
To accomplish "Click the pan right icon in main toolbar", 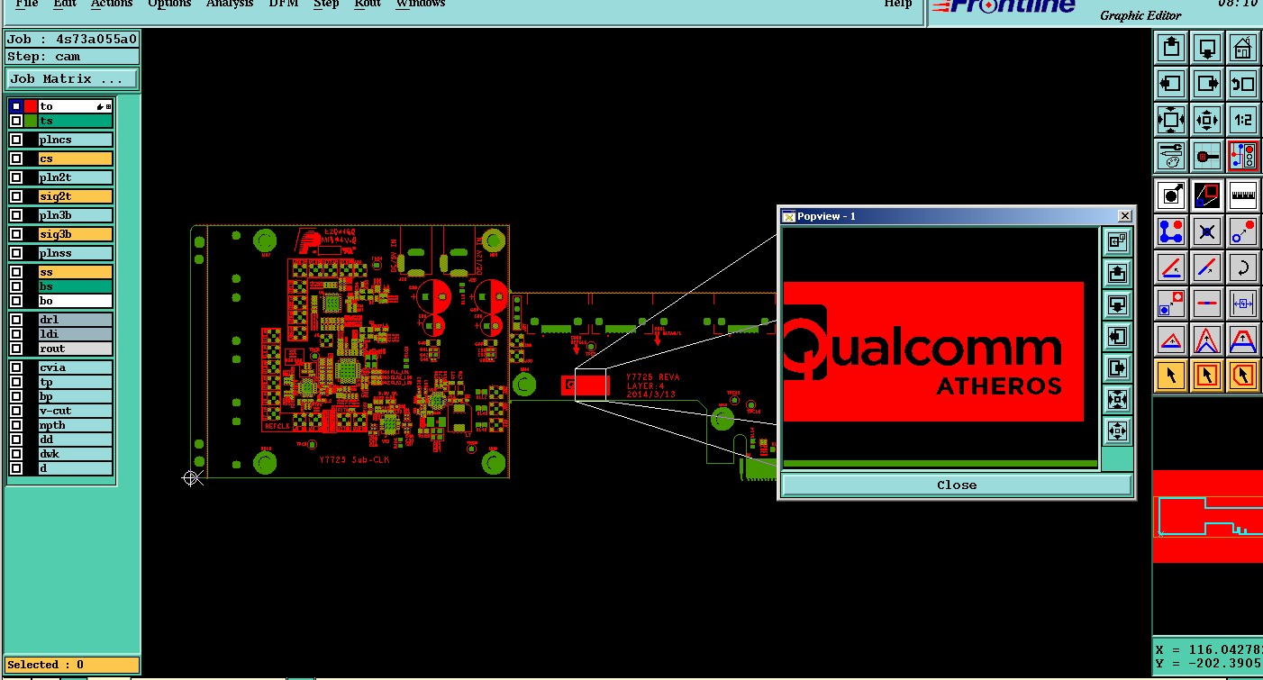I will pyautogui.click(x=1207, y=84).
